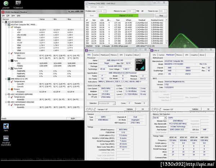Click the LinX window title icon
The height and width of the screenshot is (168, 216).
(86, 3)
